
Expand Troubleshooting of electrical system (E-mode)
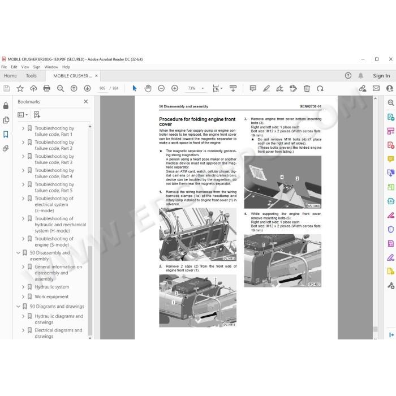[23, 199]
